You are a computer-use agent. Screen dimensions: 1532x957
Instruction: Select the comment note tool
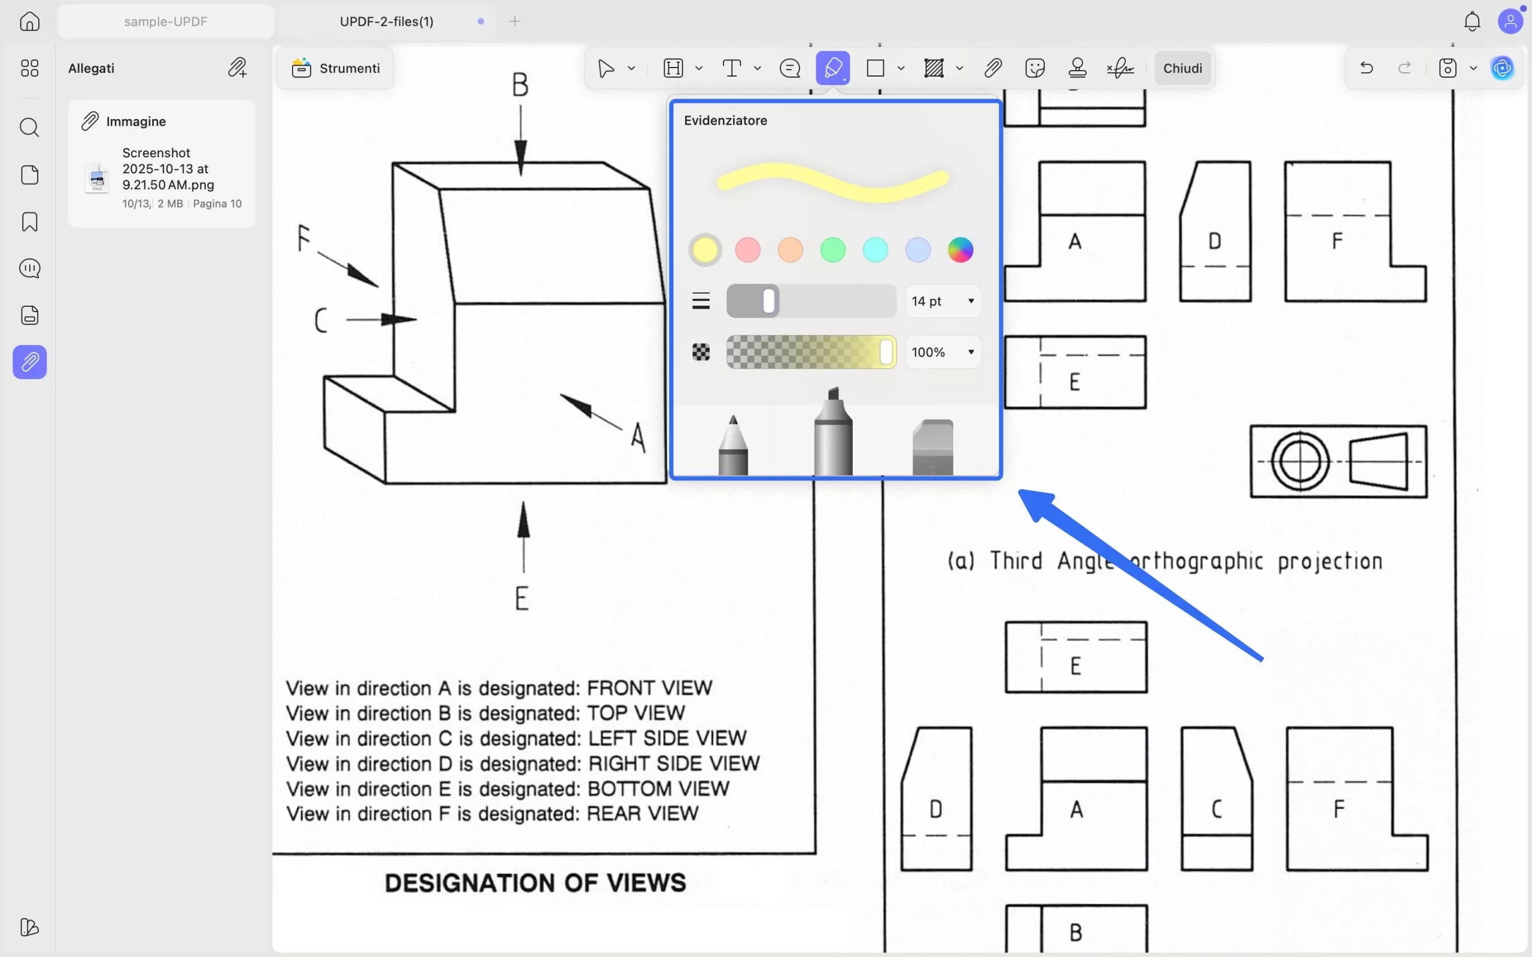[x=789, y=68]
